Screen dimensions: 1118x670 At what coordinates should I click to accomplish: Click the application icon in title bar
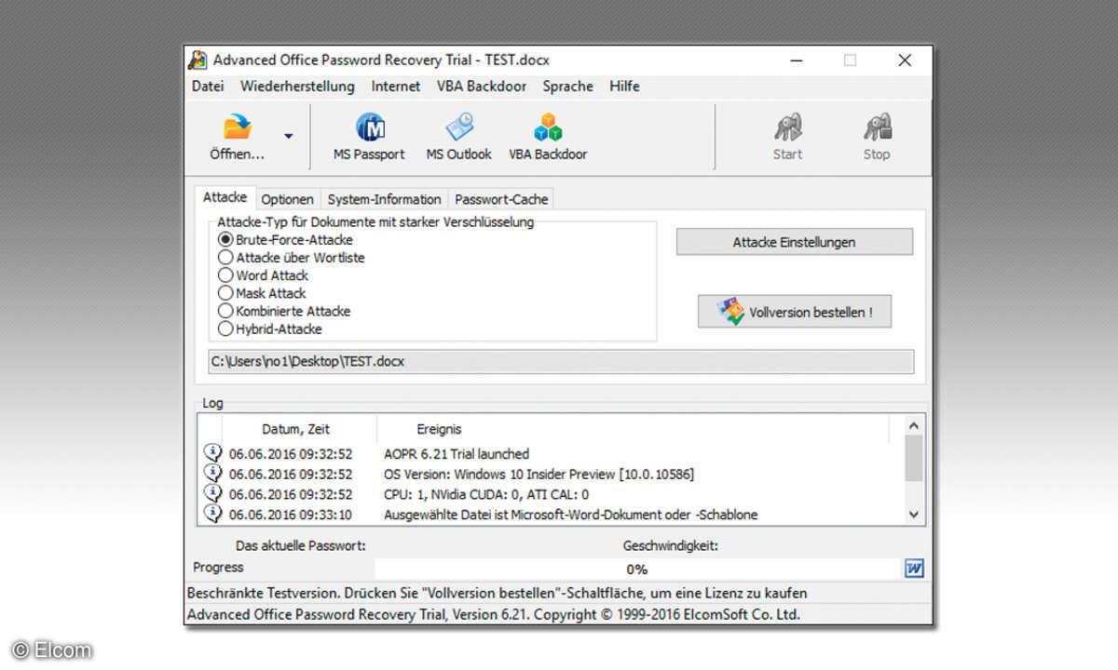pos(198,60)
